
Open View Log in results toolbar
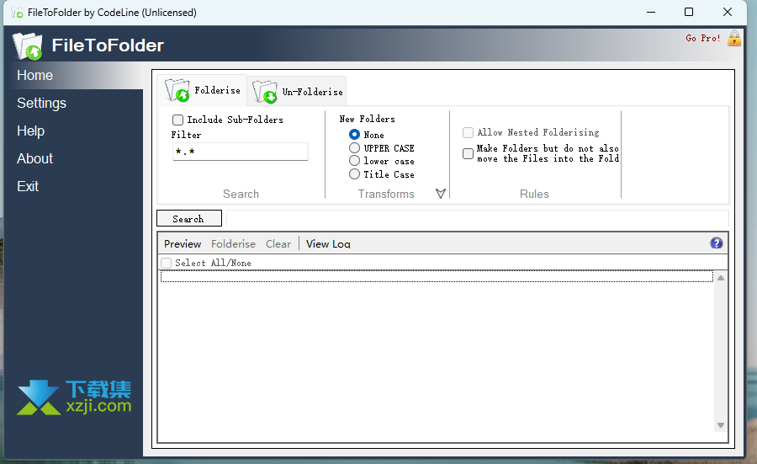pyautogui.click(x=328, y=244)
